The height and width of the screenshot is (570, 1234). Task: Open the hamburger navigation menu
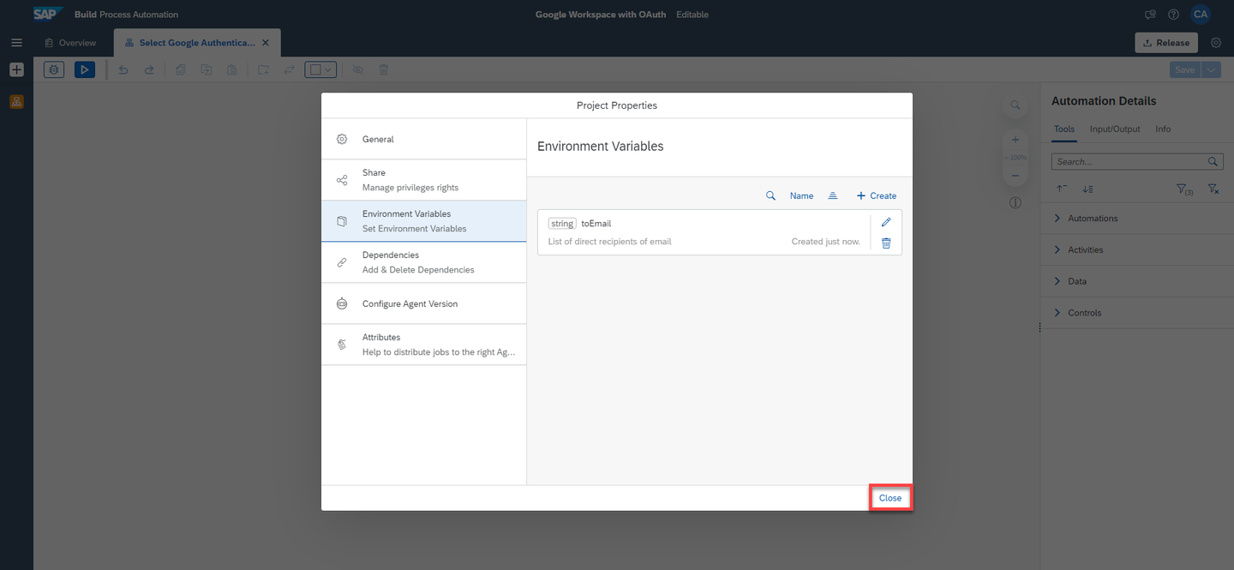(16, 43)
